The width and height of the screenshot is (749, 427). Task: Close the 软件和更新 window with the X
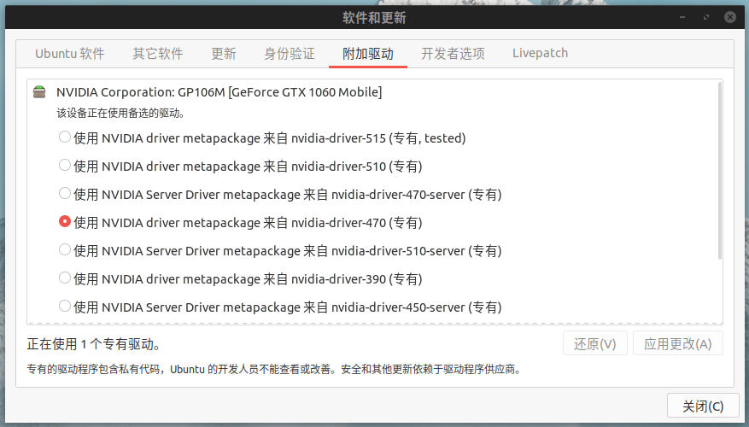pos(730,17)
